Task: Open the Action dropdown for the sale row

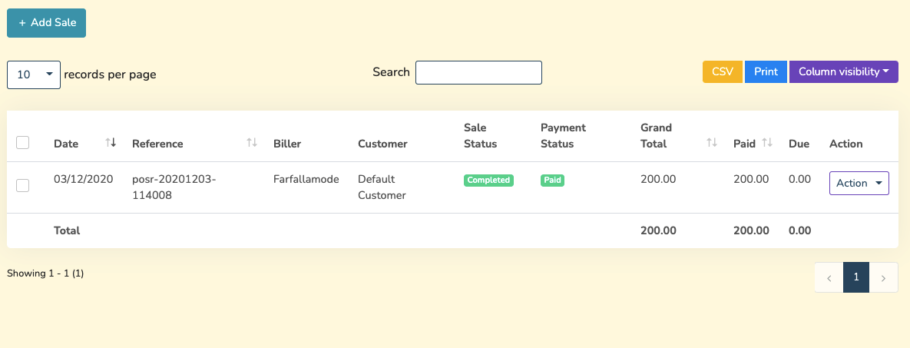Action: pos(859,183)
